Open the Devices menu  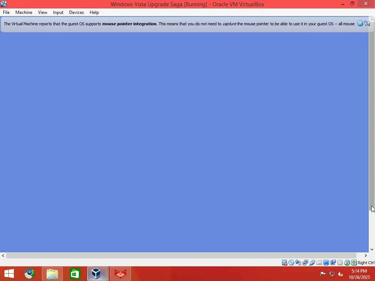pos(77,12)
